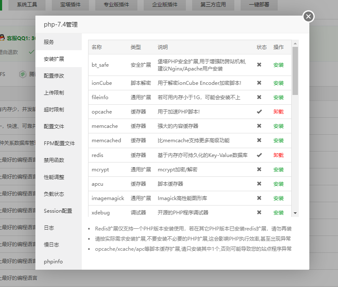Click the Tencent cube icon behind dialog
Screen dimensions: 338x287
pyautogui.click(x=22, y=74)
